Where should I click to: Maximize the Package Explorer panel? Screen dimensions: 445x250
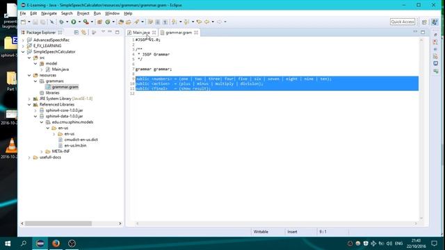[x=118, y=33]
